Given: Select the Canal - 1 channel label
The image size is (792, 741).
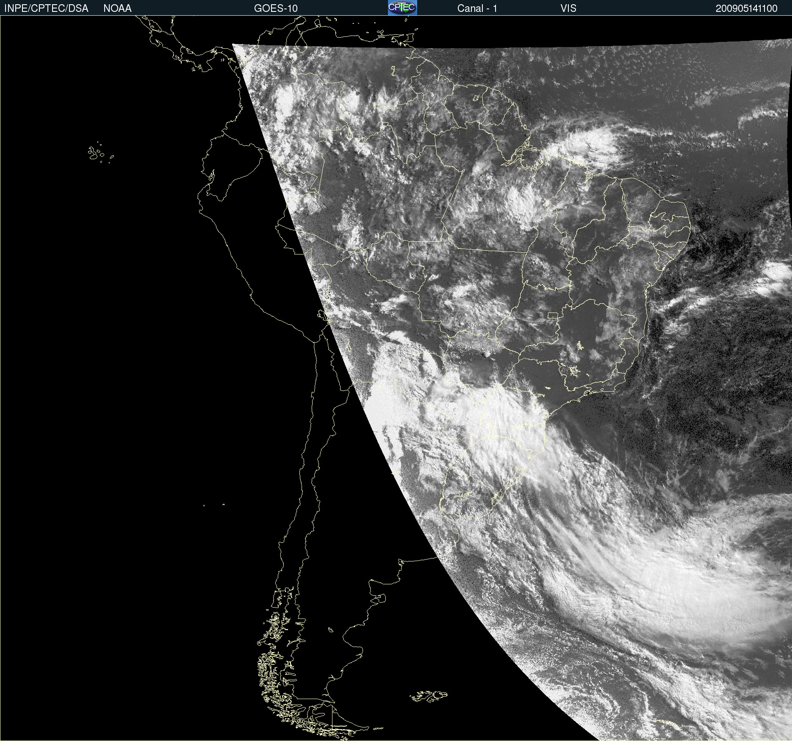Looking at the screenshot, I should [477, 8].
